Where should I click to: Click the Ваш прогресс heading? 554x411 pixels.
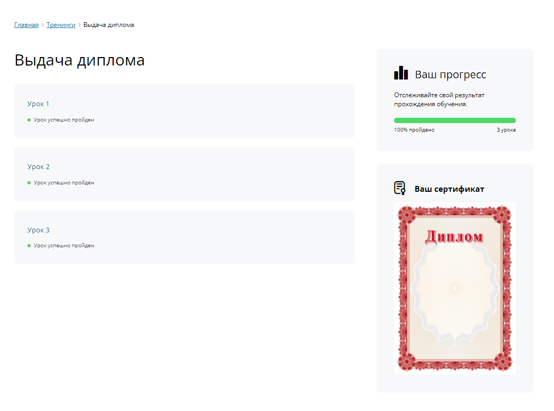(x=450, y=74)
